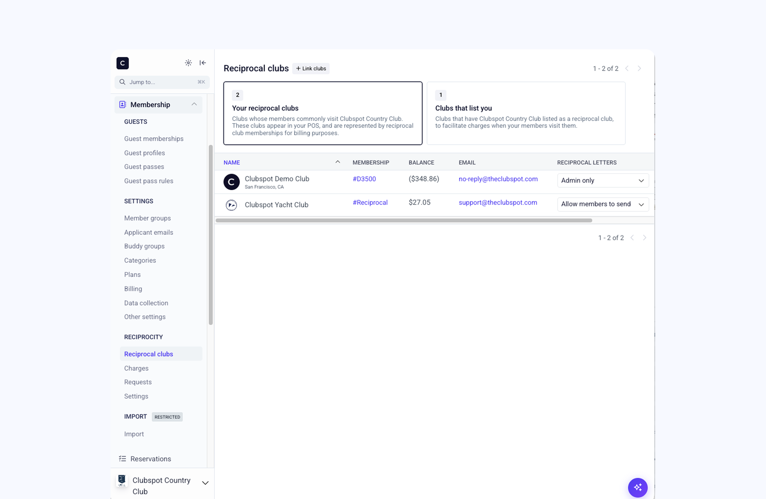Click no-reply@theclubspot.com email link
Screen dimensions: 766x499
tap(498, 179)
